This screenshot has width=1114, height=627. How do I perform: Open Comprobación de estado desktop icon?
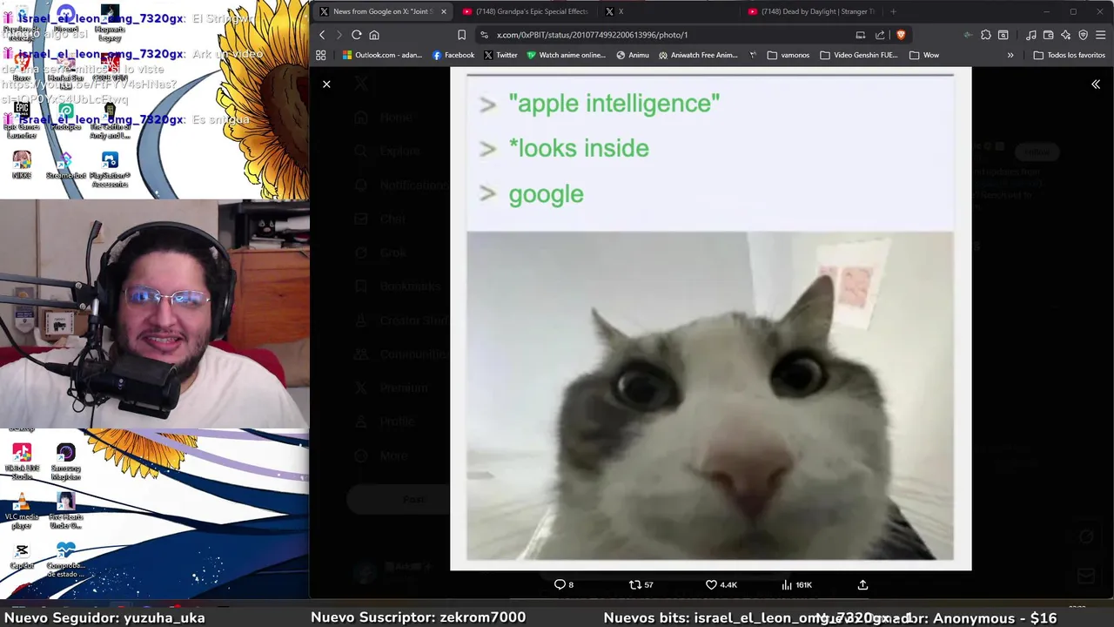coord(65,560)
